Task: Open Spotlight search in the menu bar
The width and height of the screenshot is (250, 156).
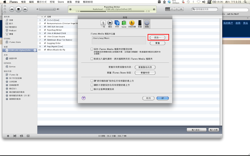Action: (245, 2)
